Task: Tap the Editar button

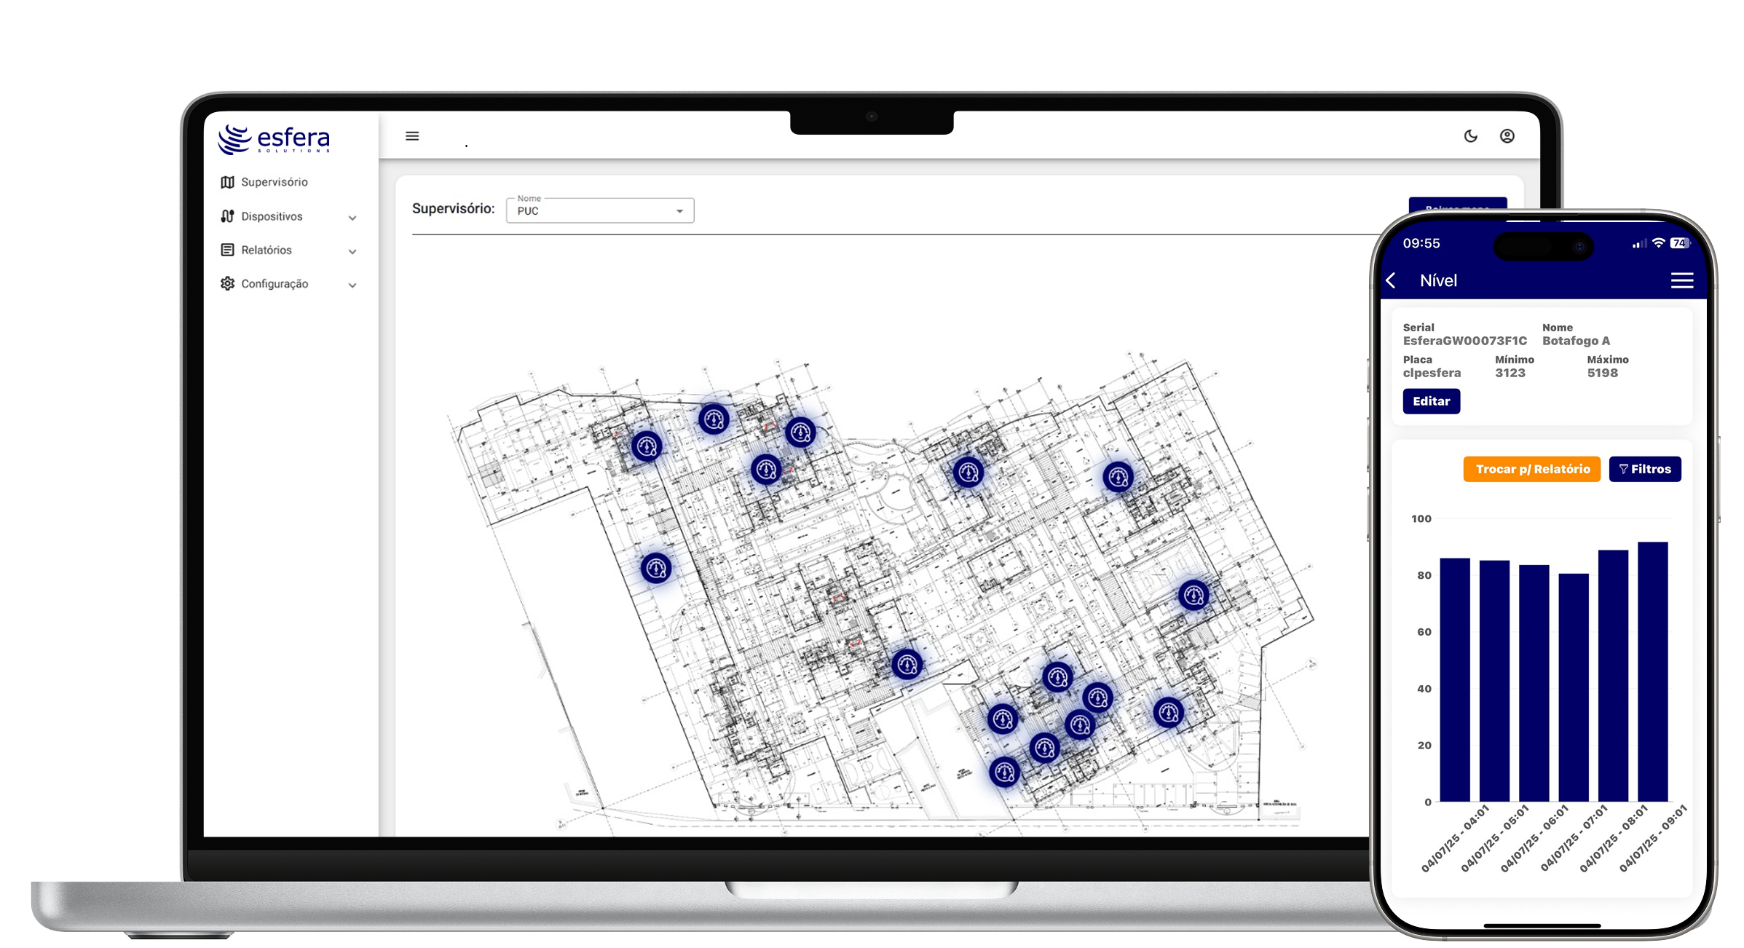Action: pyautogui.click(x=1431, y=401)
